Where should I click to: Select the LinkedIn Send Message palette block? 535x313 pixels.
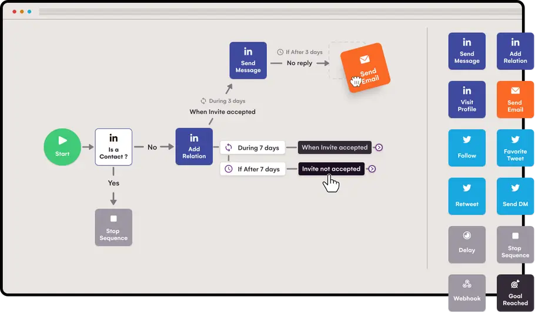[467, 51]
